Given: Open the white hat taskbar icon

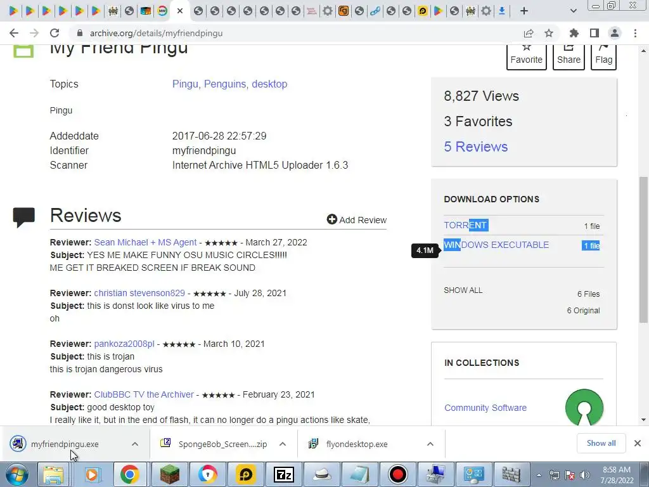Looking at the screenshot, I should (322, 474).
